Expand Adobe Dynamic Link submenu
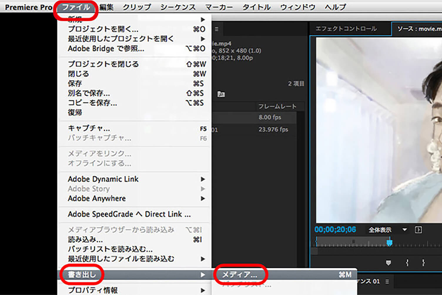442x295 pixels. [x=134, y=179]
